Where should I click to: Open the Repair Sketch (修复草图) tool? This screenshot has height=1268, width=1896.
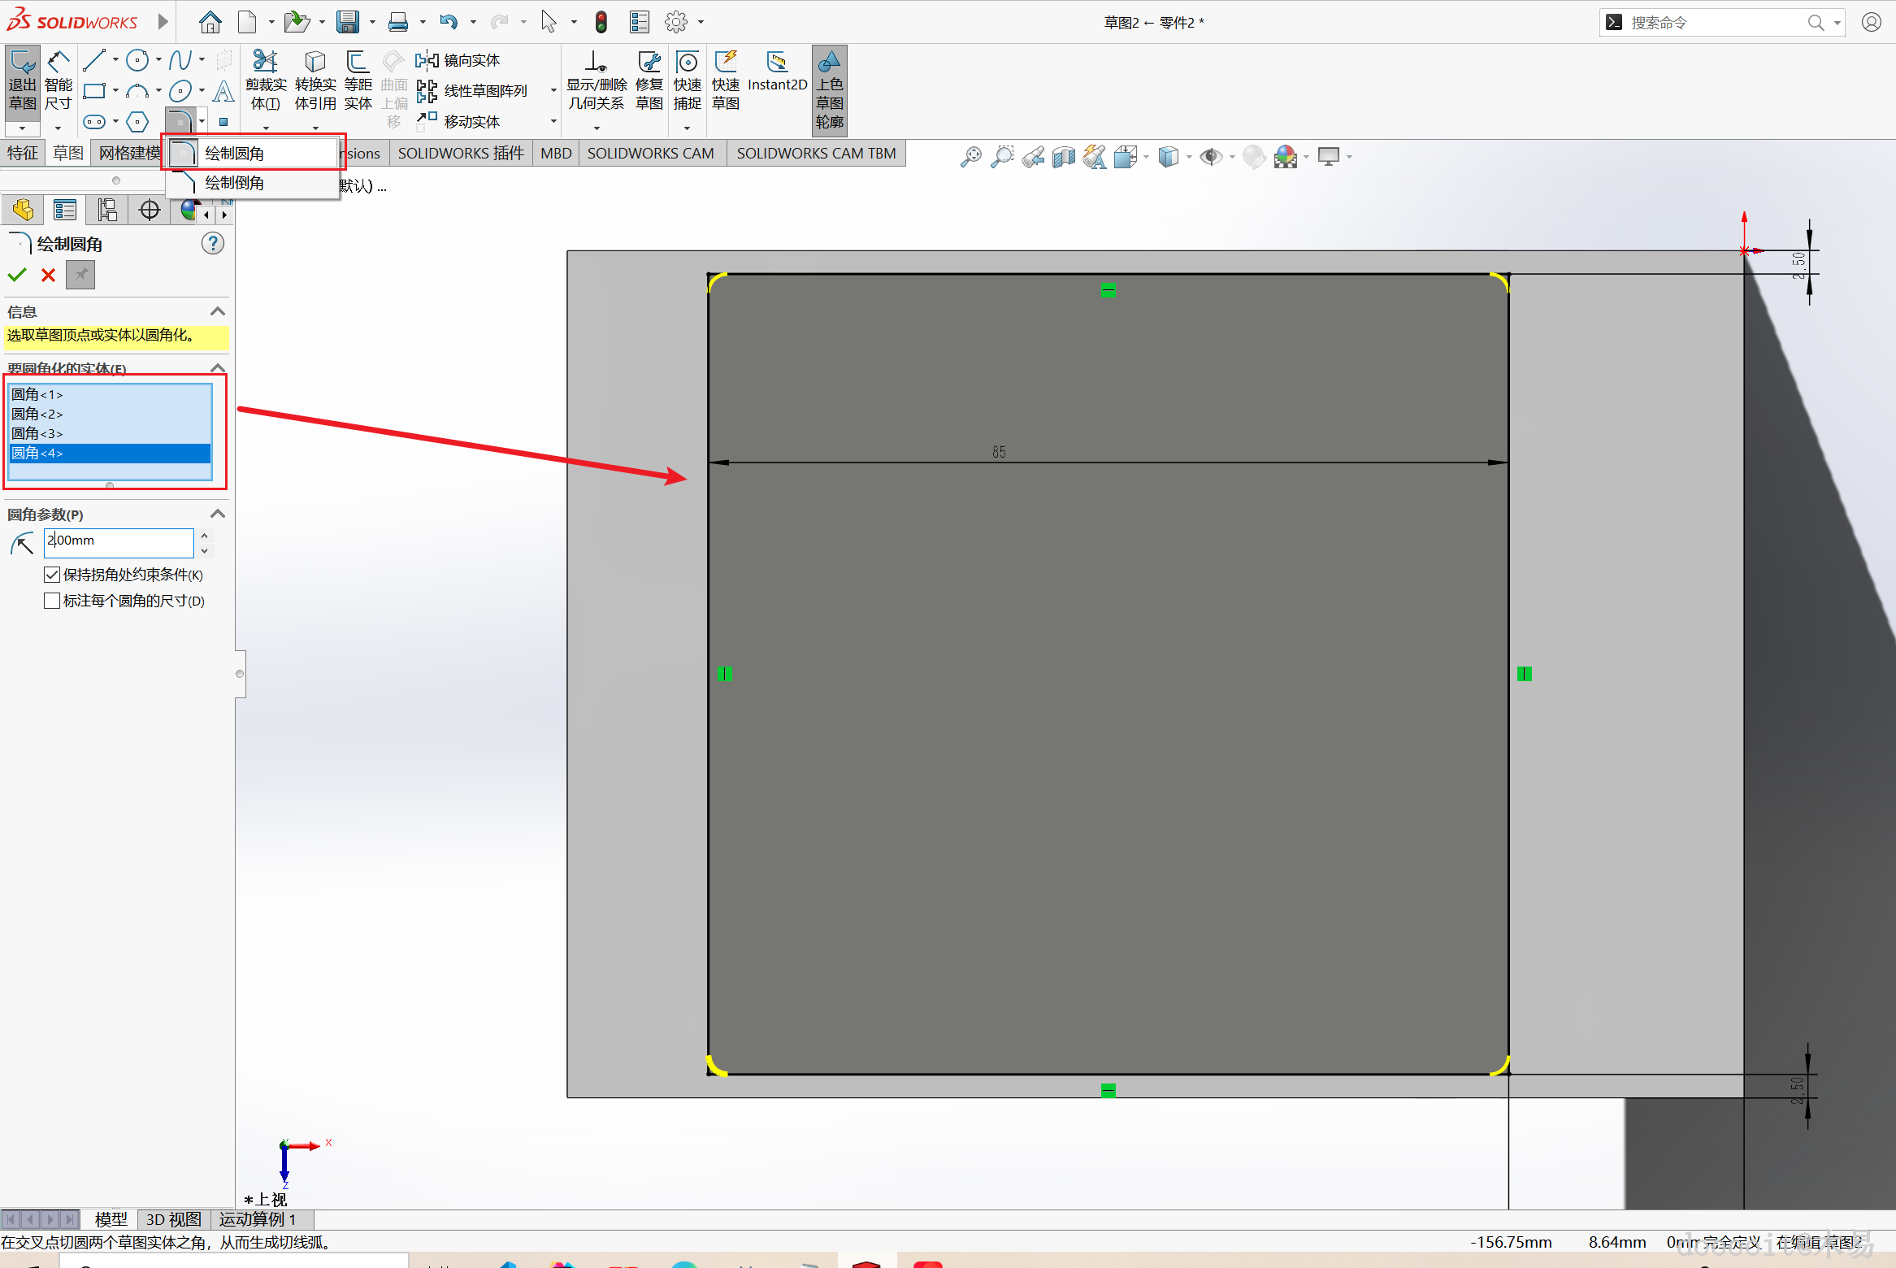pyautogui.click(x=649, y=81)
